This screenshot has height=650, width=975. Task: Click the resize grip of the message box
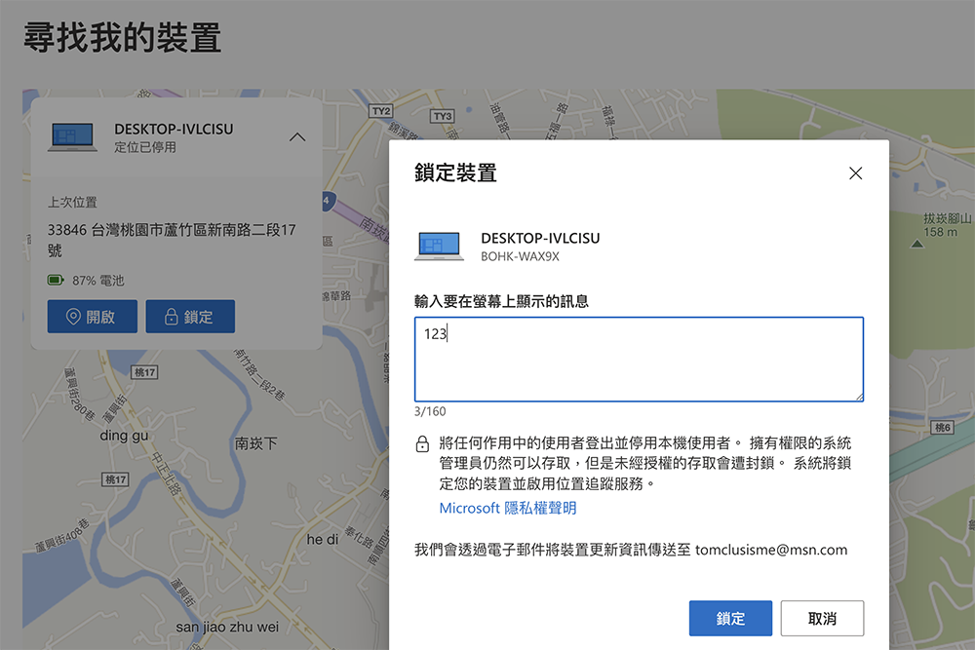pyautogui.click(x=859, y=396)
